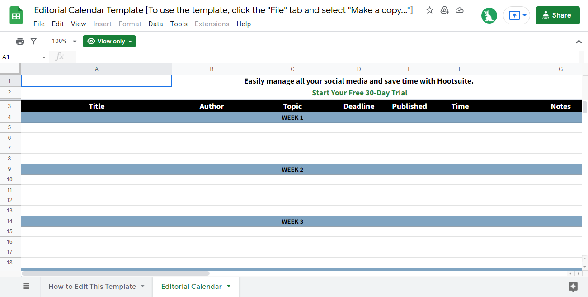Collapse the toolbar with the chevron
The image size is (588, 297).
(x=579, y=41)
